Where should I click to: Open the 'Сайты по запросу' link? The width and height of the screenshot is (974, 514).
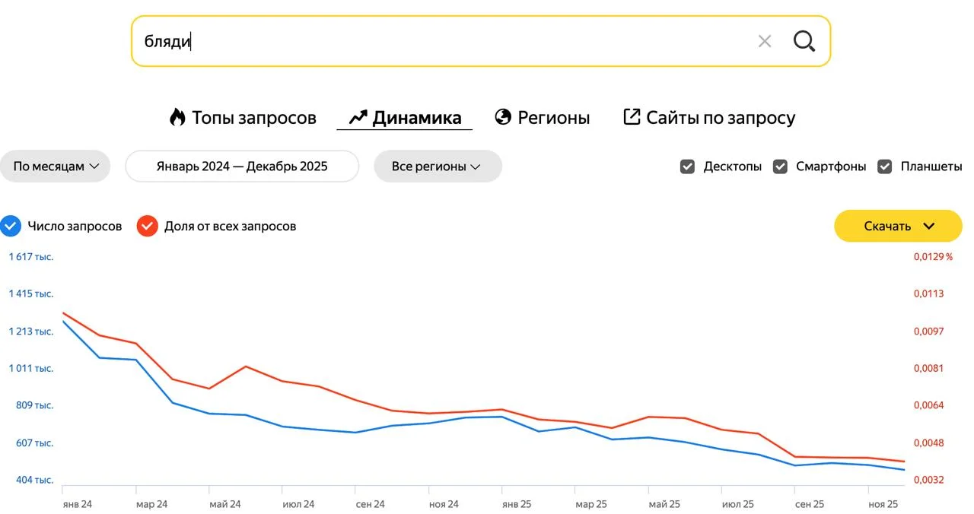point(720,118)
